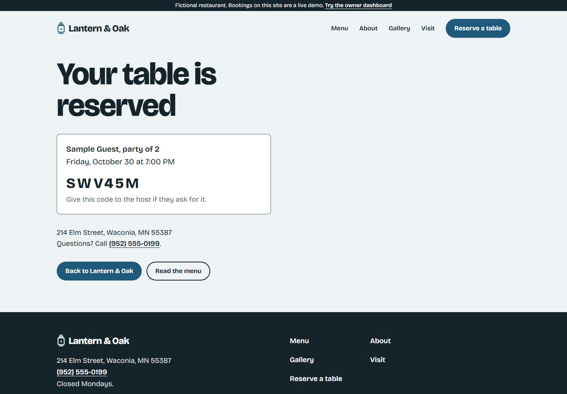
Task: Click the lantern logo icon in the footer
Action: (x=61, y=340)
